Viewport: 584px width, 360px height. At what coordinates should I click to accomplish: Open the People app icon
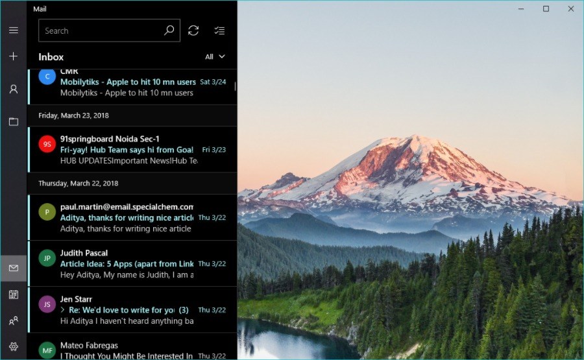pyautogui.click(x=13, y=320)
